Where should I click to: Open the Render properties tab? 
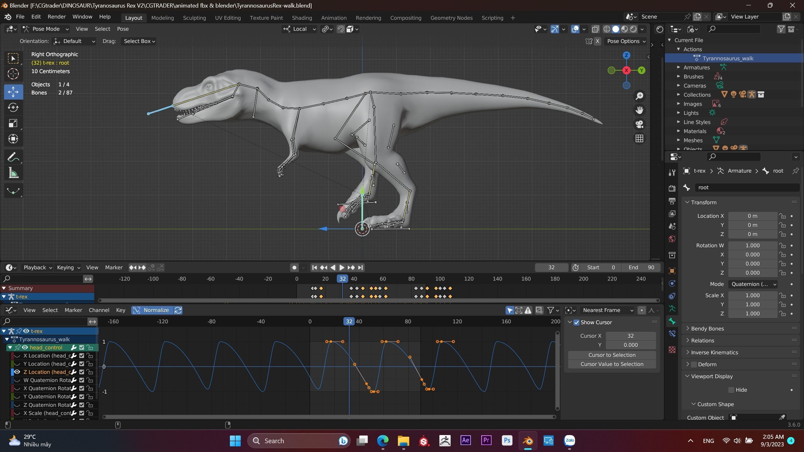coord(672,188)
